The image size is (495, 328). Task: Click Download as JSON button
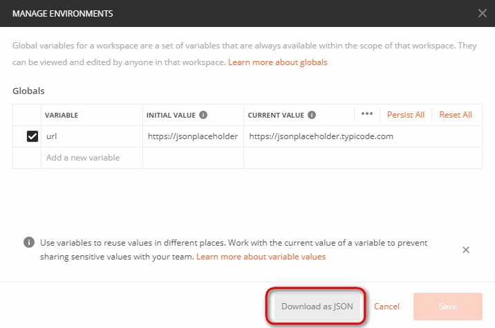(x=317, y=306)
